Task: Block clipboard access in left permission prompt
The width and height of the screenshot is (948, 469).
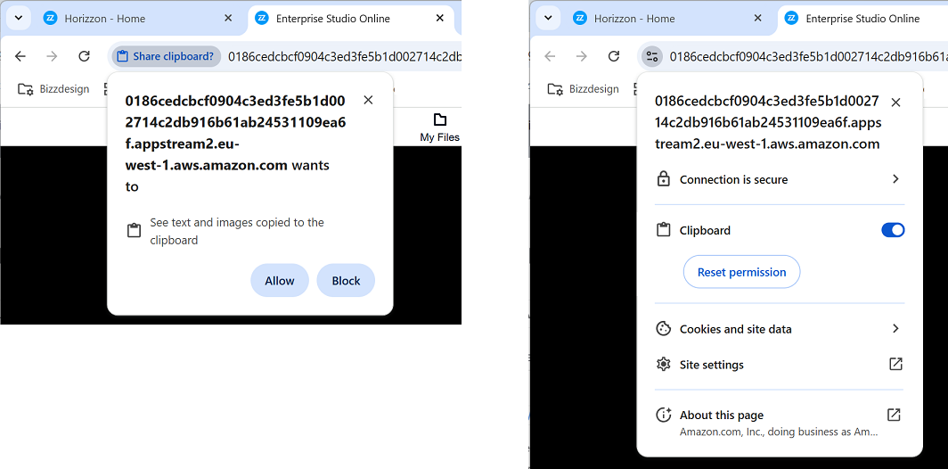Action: pos(346,281)
